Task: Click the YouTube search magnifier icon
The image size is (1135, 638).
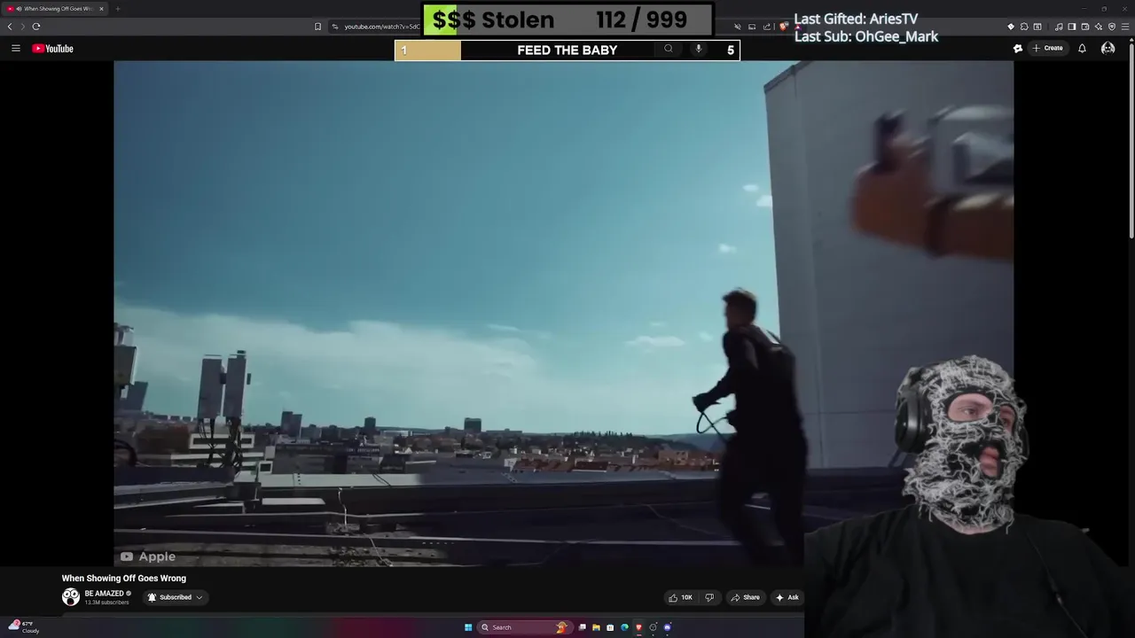Action: (x=669, y=50)
